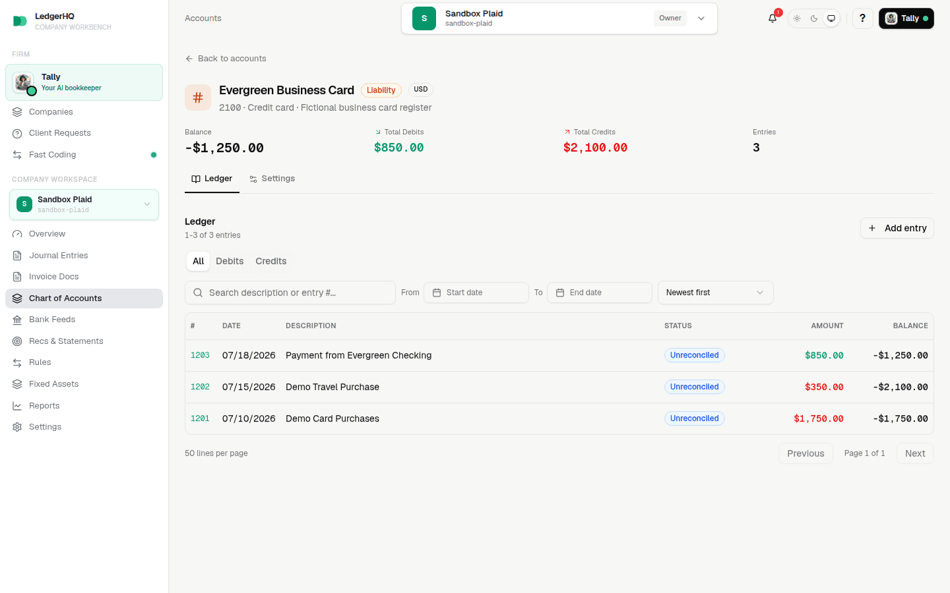The height and width of the screenshot is (593, 950).
Task: Open the Start date picker
Action: coord(476,293)
